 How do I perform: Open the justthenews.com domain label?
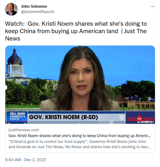24,130
